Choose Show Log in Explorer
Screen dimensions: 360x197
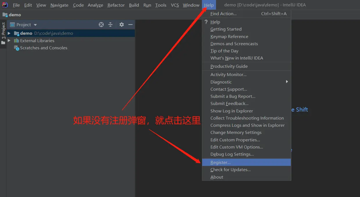coord(246,111)
